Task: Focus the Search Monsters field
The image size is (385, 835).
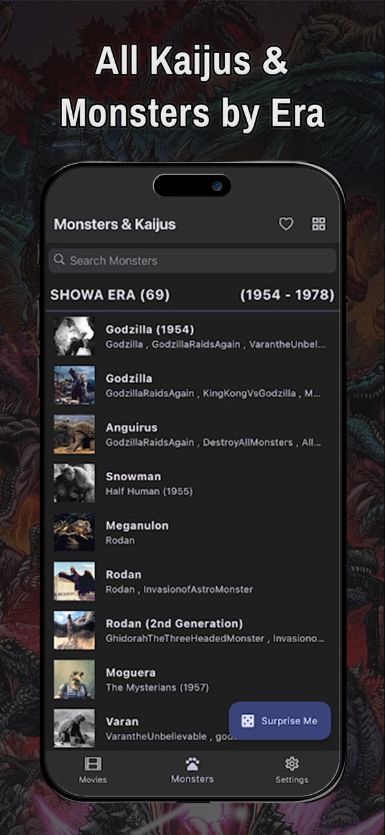Action: pos(192,260)
